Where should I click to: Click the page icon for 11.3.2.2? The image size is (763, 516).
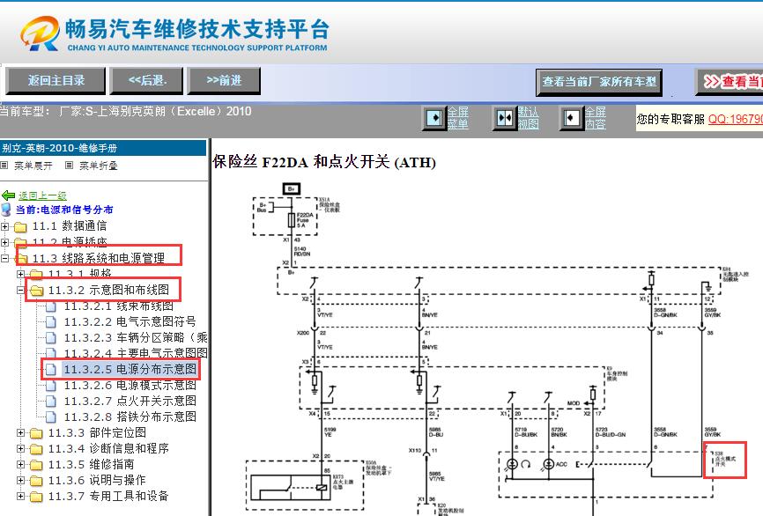[x=50, y=322]
